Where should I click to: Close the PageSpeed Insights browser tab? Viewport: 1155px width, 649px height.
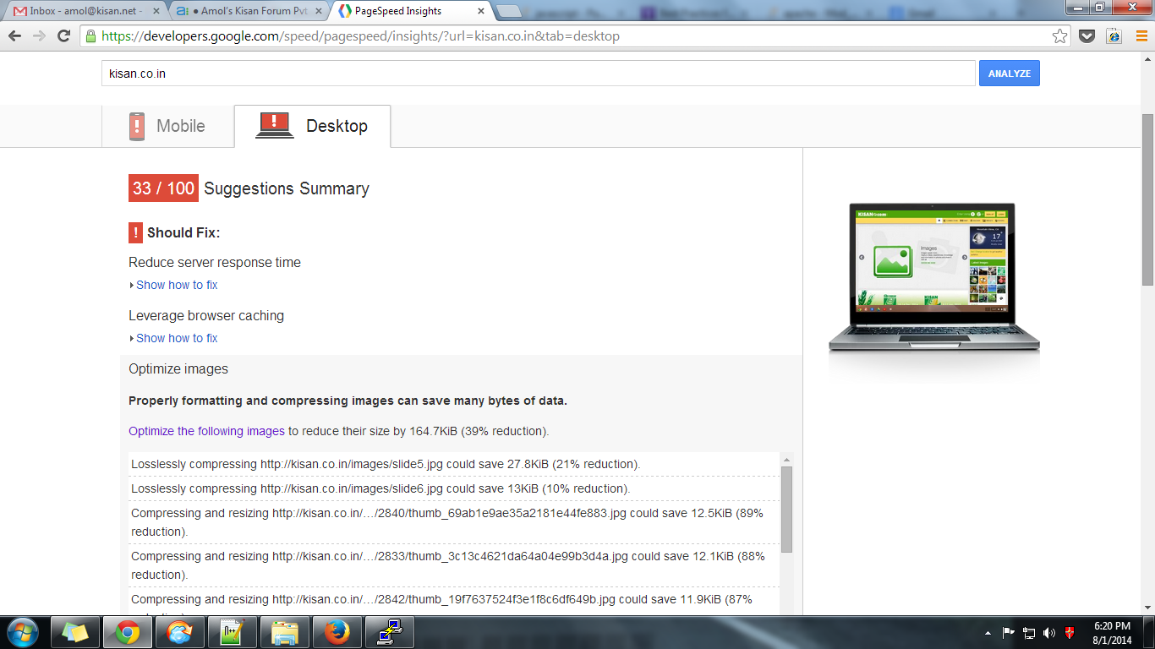point(479,12)
